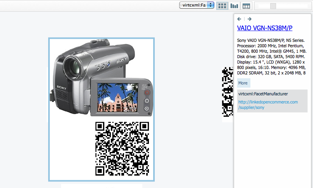Go to previous item with left arrow
Screen dimensions: 313x188
coord(239,19)
